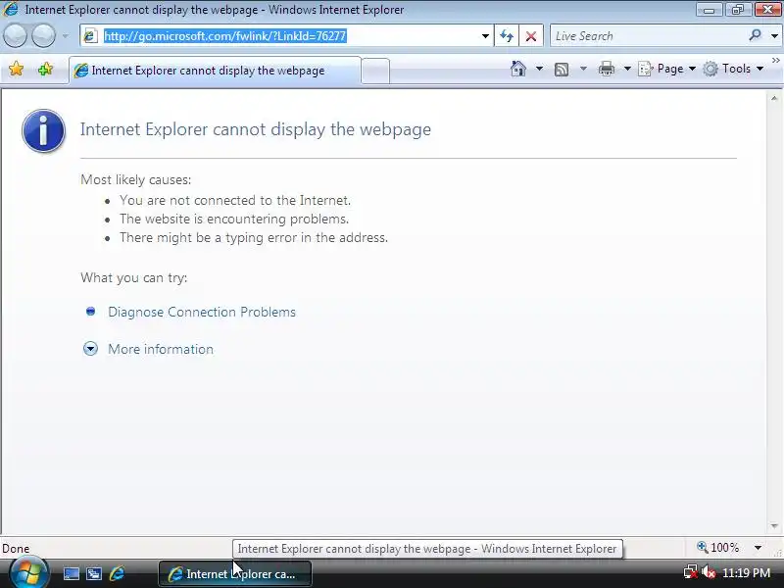784x588 pixels.
Task: Click the Add to Favorites icon
Action: click(45, 69)
